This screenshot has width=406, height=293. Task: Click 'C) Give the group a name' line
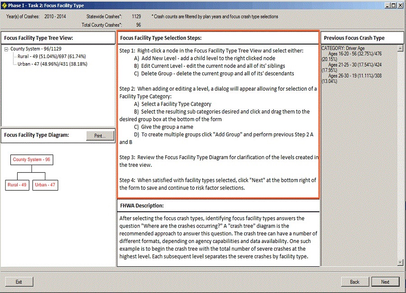(x=163, y=127)
